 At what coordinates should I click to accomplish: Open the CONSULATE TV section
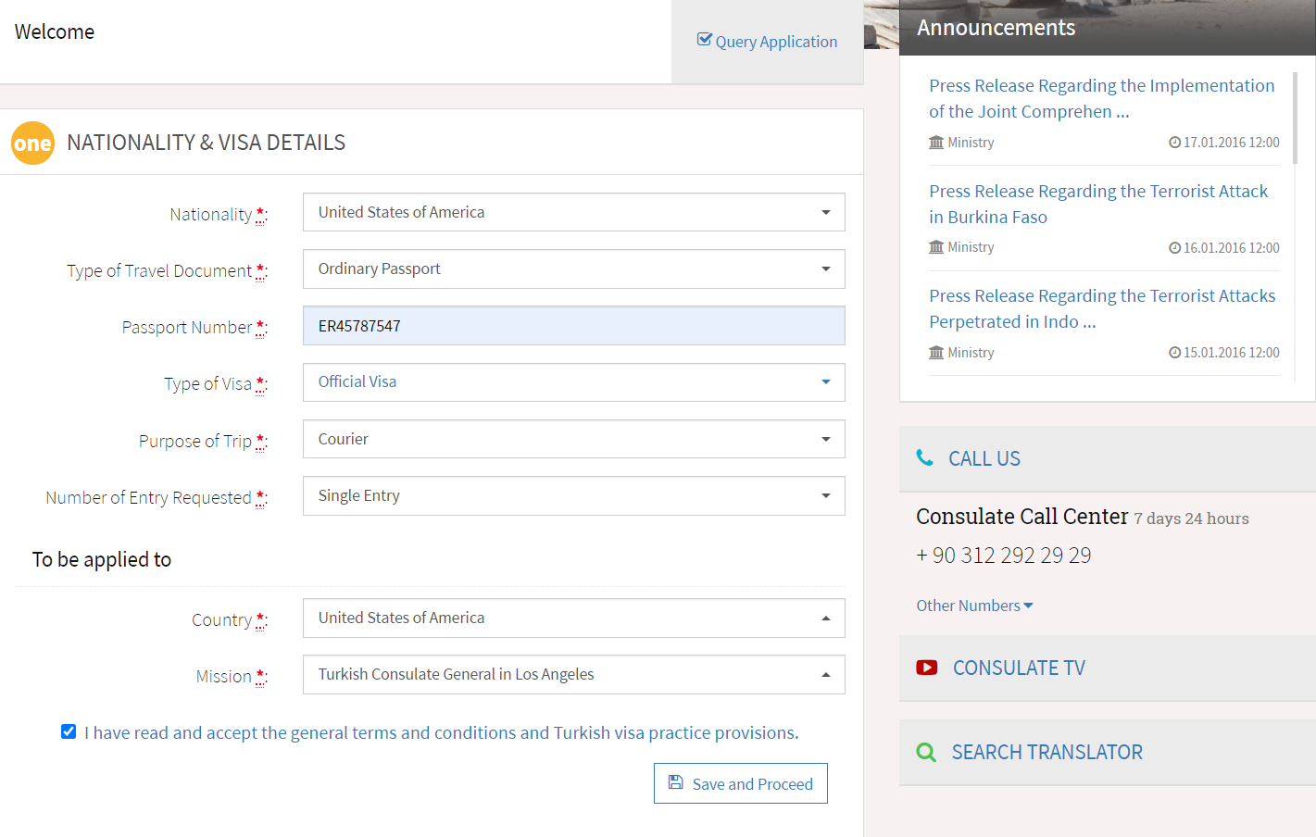tap(1107, 668)
